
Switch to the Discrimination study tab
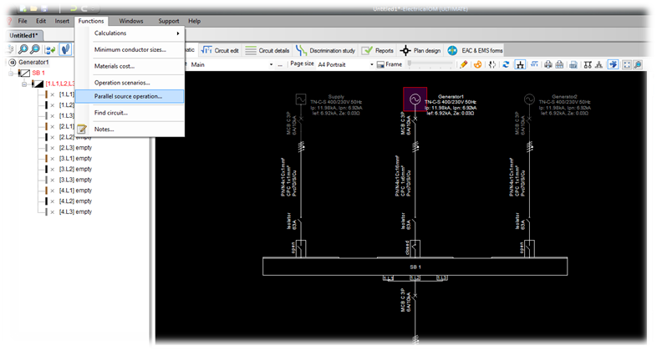coord(325,51)
